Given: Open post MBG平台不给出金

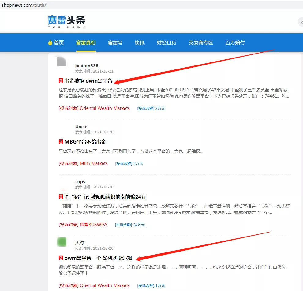Looking at the screenshot, I should click(x=85, y=142).
